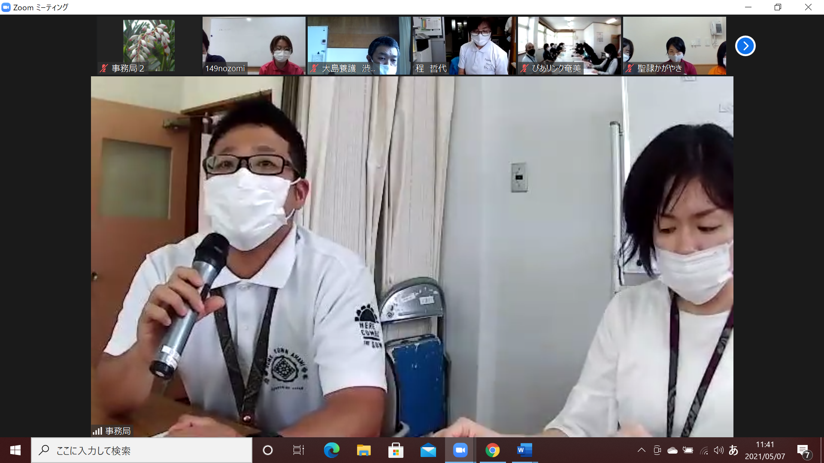Screen dimensions: 824x463
Task: Open the Windows Start menu
Action: (x=15, y=450)
